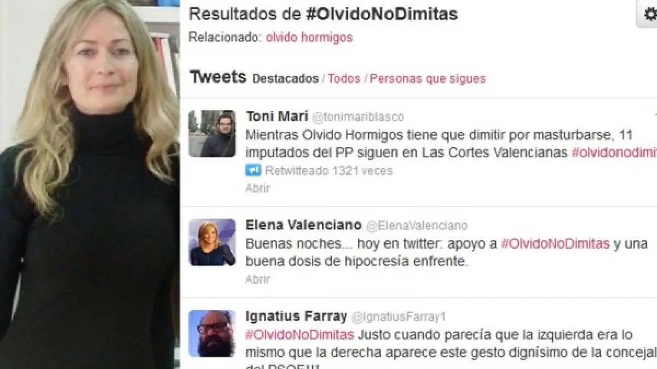The height and width of the screenshot is (369, 657).
Task: Open the @IgnatiusFarray1 handle
Action: pos(399,317)
